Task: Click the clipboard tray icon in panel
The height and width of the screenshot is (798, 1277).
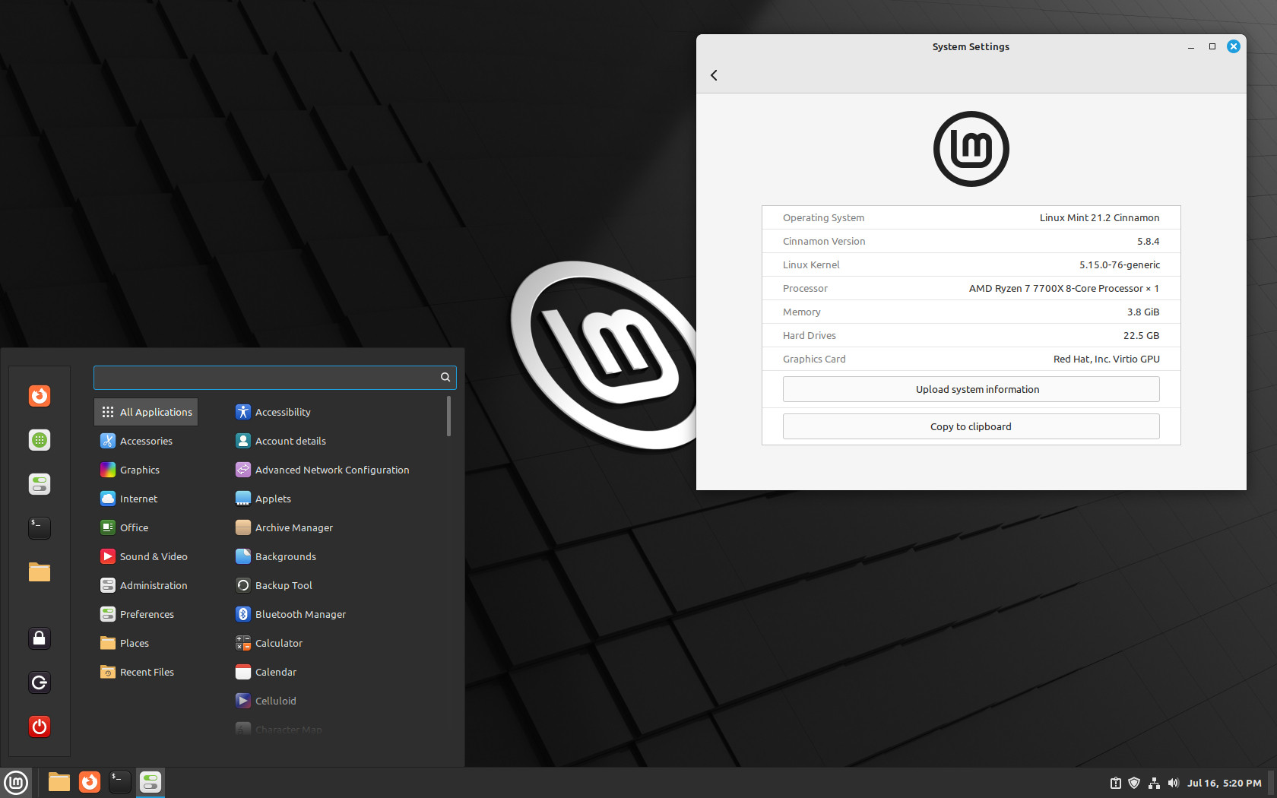Action: (1116, 783)
